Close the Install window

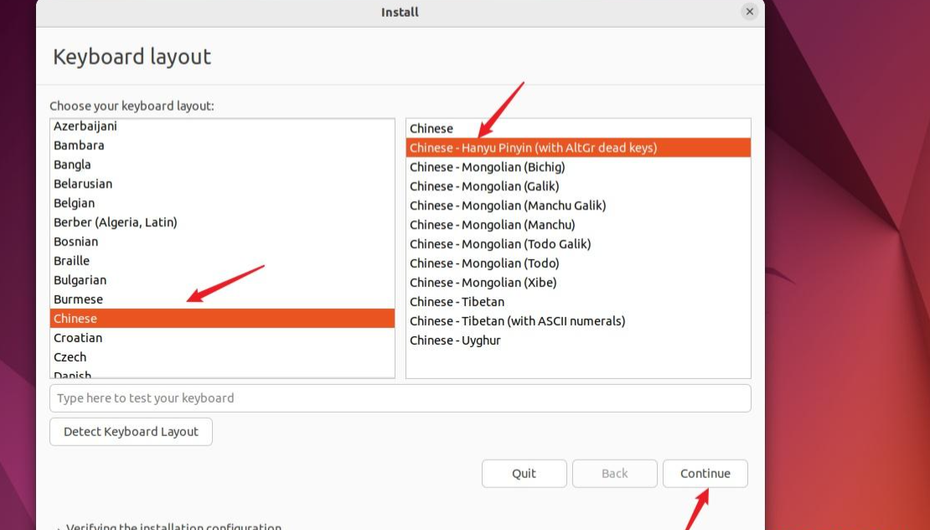click(x=749, y=11)
